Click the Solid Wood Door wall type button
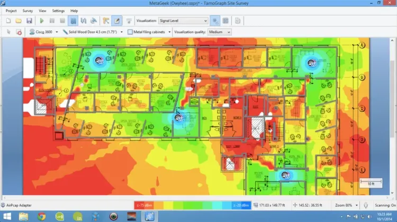The width and height of the screenshot is (397, 222). 92,32
